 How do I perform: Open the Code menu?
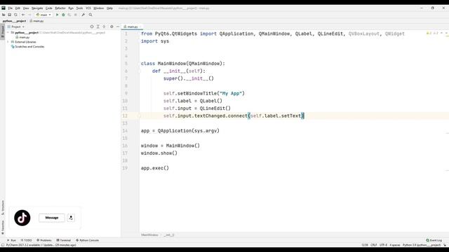click(x=49, y=8)
